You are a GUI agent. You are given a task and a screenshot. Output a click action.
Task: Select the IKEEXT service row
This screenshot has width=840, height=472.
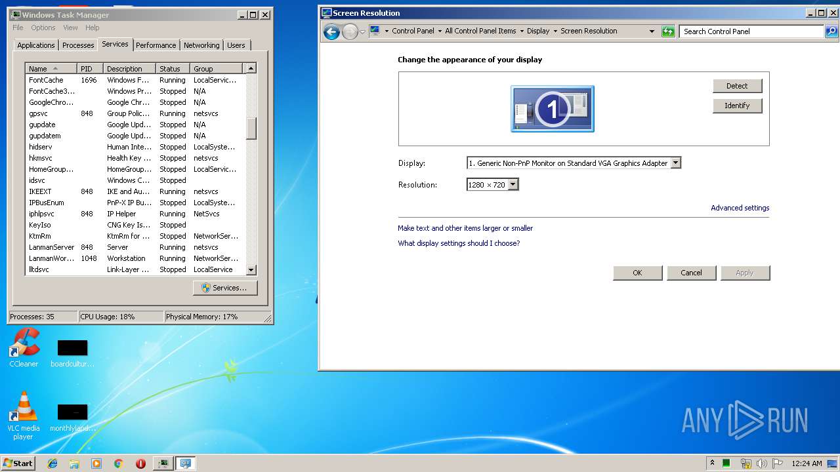135,191
